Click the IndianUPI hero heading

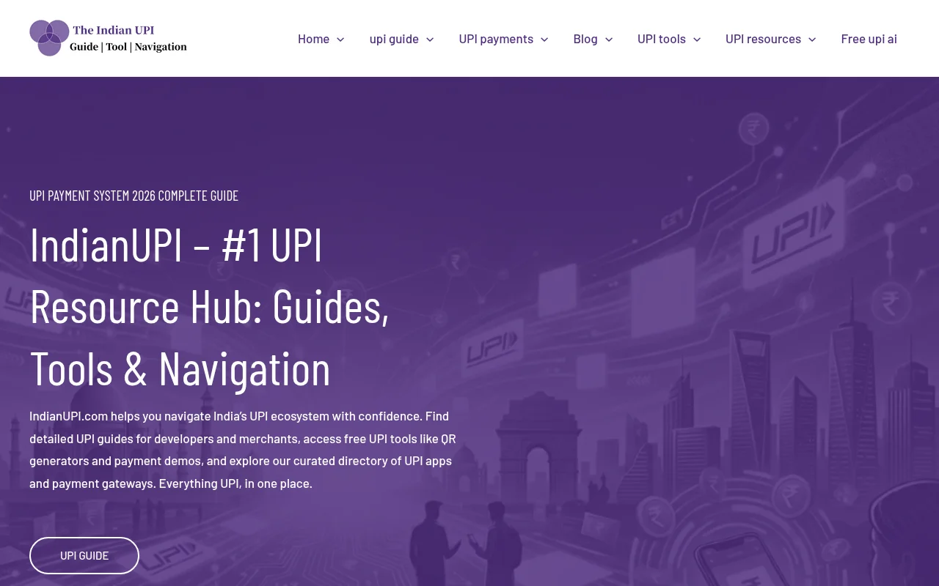pos(209,304)
